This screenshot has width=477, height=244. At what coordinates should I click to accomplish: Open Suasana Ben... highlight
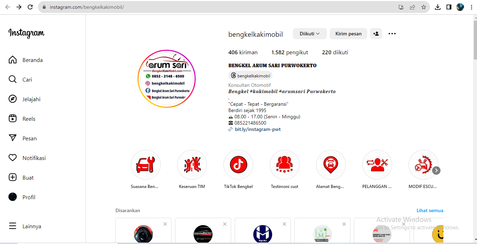click(146, 165)
